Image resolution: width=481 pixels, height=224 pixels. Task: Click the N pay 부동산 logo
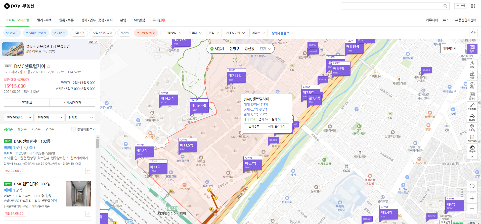(x=19, y=6)
